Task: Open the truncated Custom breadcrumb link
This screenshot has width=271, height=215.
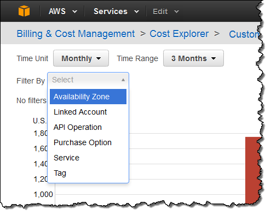Action: click(245, 34)
